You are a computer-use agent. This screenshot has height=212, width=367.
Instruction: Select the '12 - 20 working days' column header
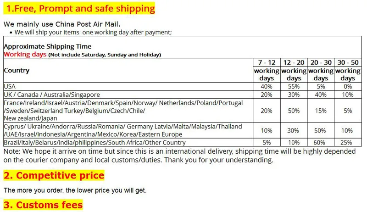coord(294,70)
